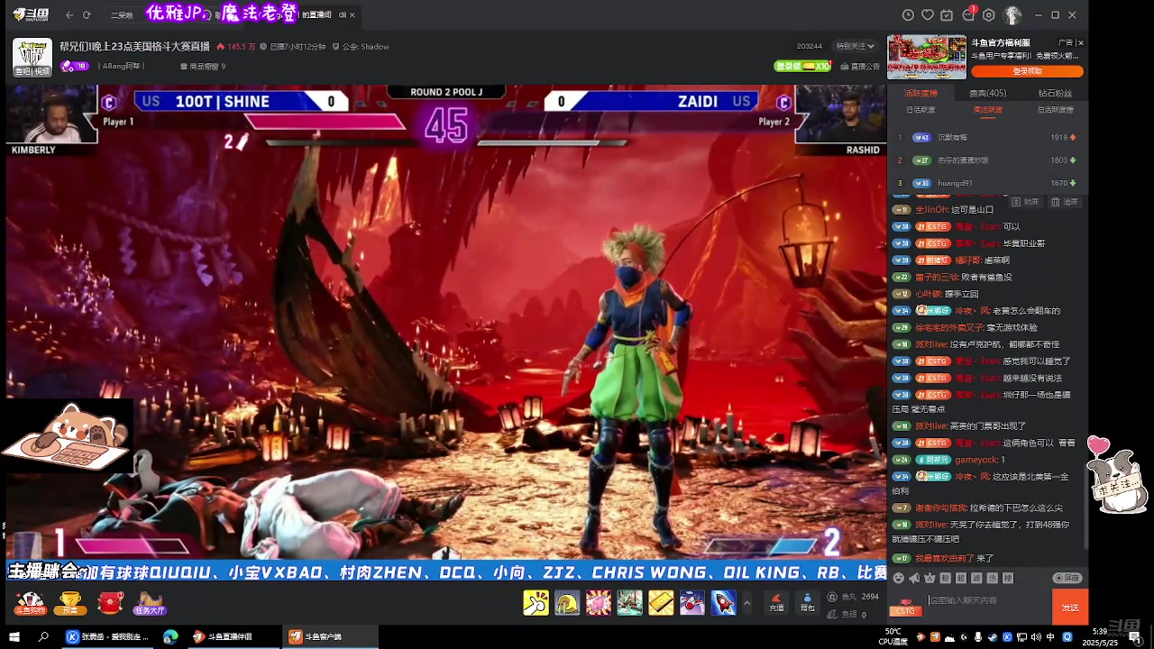The height and width of the screenshot is (649, 1154).
Task: Open 任务大厅 task hall icon
Action: coord(150,603)
